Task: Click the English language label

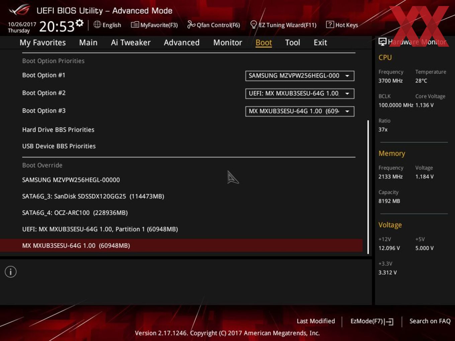Action: [x=112, y=25]
